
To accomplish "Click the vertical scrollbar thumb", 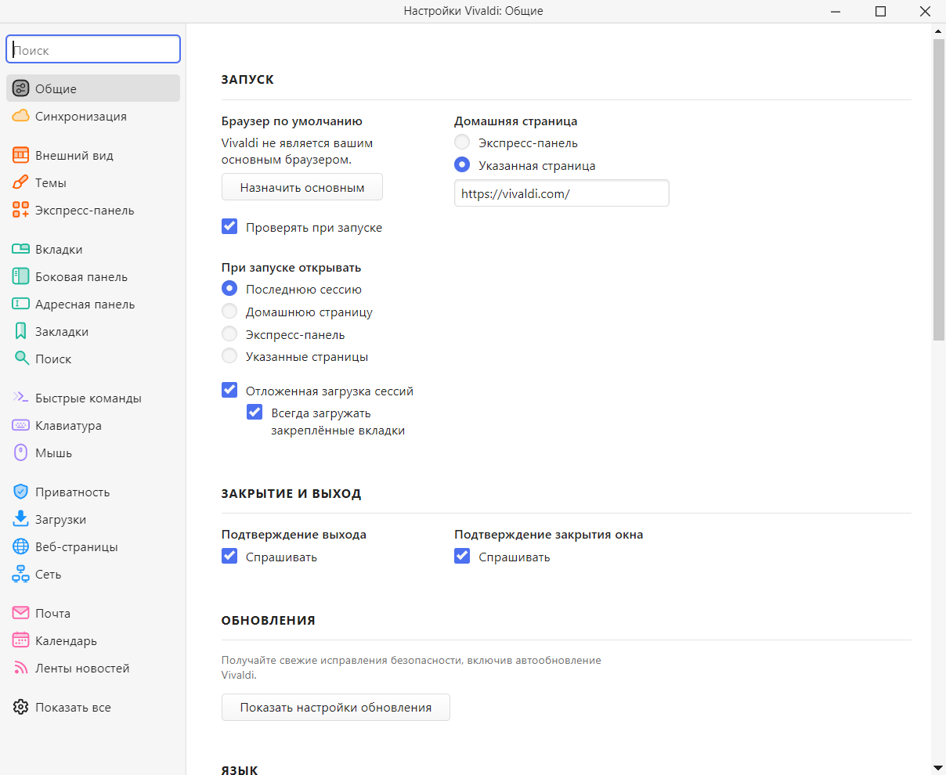I will coord(938,189).
